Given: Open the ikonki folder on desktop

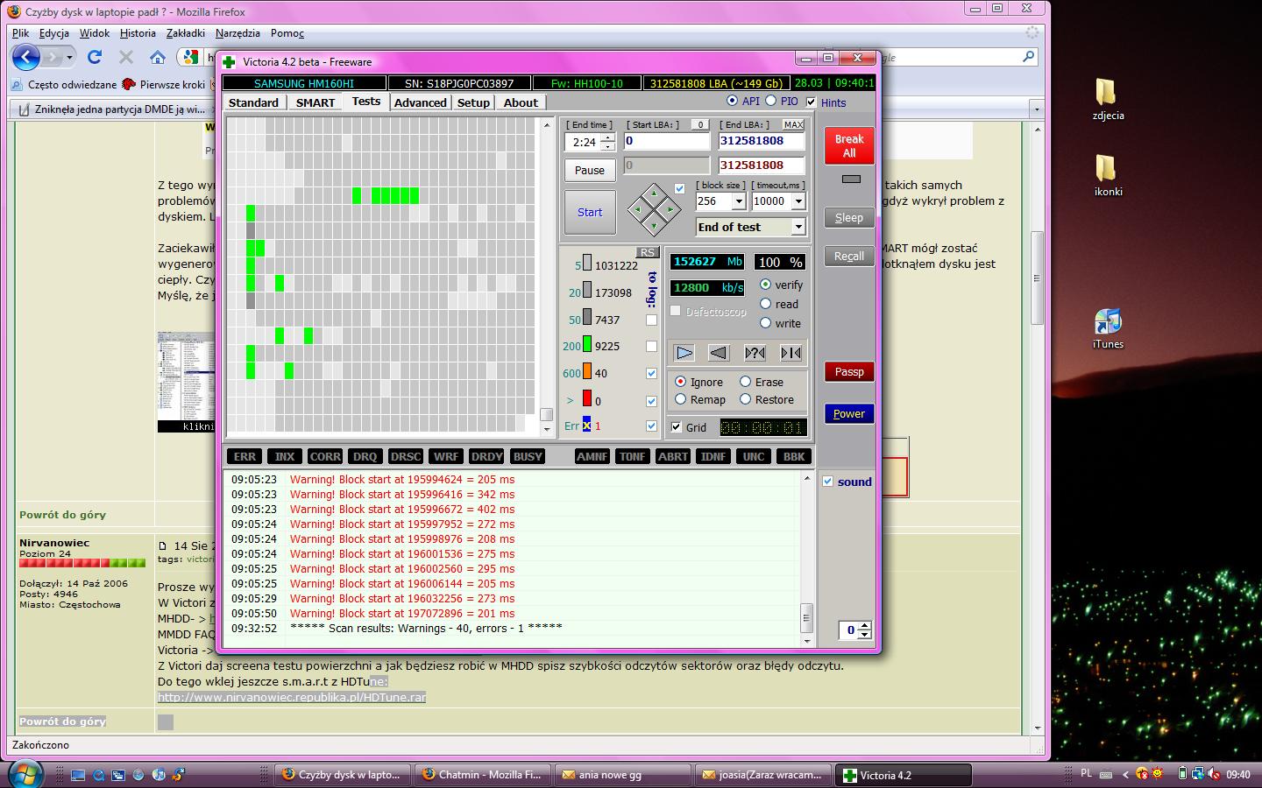Looking at the screenshot, I should [1108, 175].
